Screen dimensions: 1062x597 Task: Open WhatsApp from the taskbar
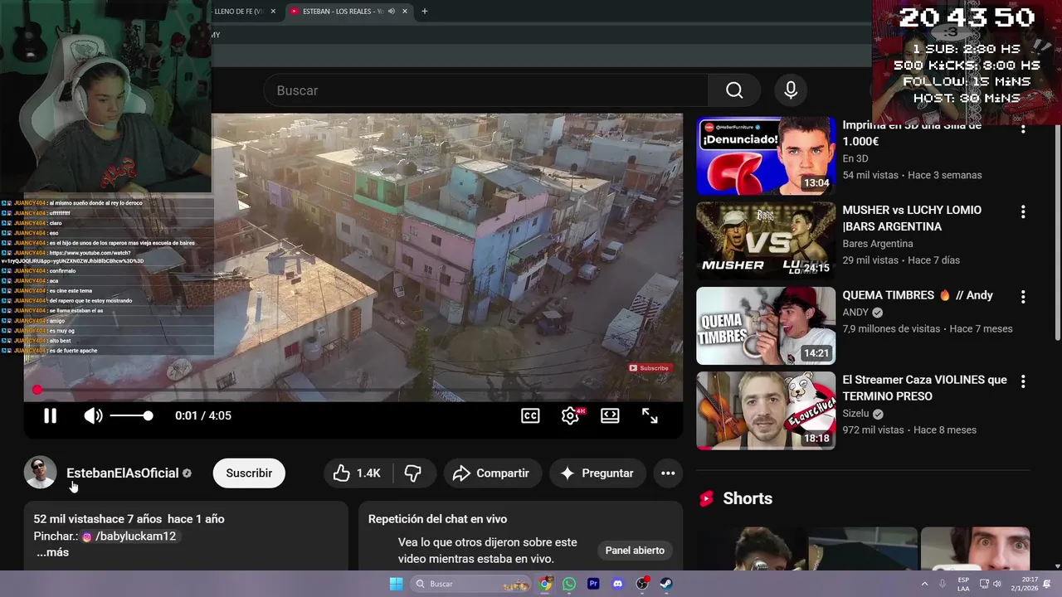click(x=569, y=584)
